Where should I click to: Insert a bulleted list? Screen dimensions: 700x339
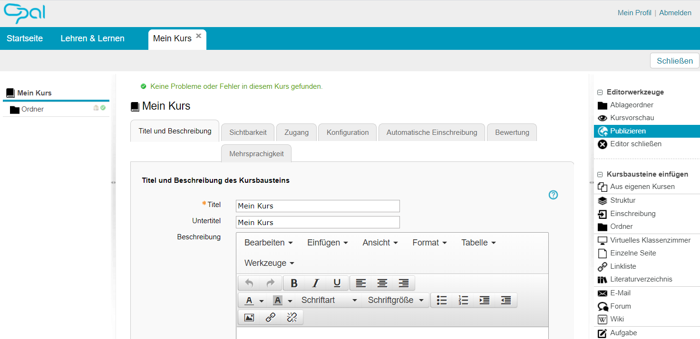pos(442,300)
